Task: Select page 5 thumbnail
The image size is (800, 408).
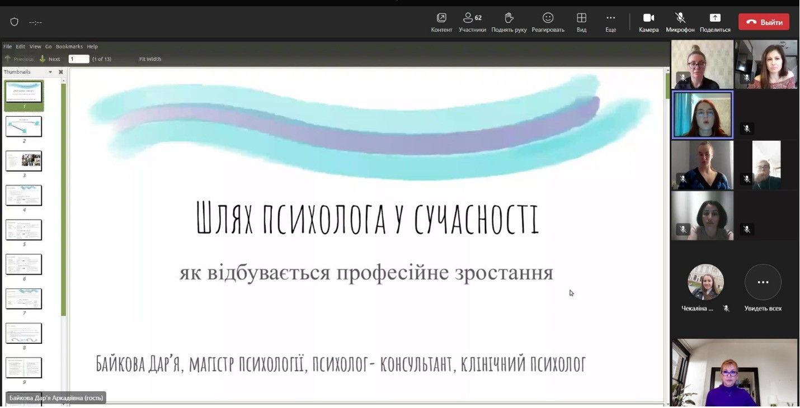Action: [x=23, y=230]
